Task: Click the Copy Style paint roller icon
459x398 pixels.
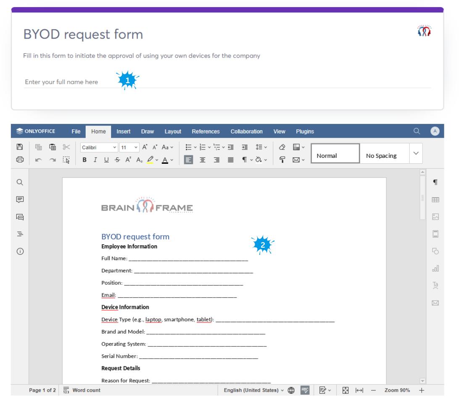Action: coord(282,160)
